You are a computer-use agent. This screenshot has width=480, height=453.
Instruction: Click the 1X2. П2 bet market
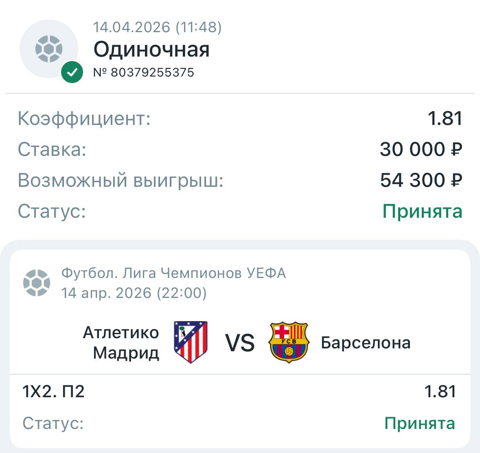[x=53, y=392]
